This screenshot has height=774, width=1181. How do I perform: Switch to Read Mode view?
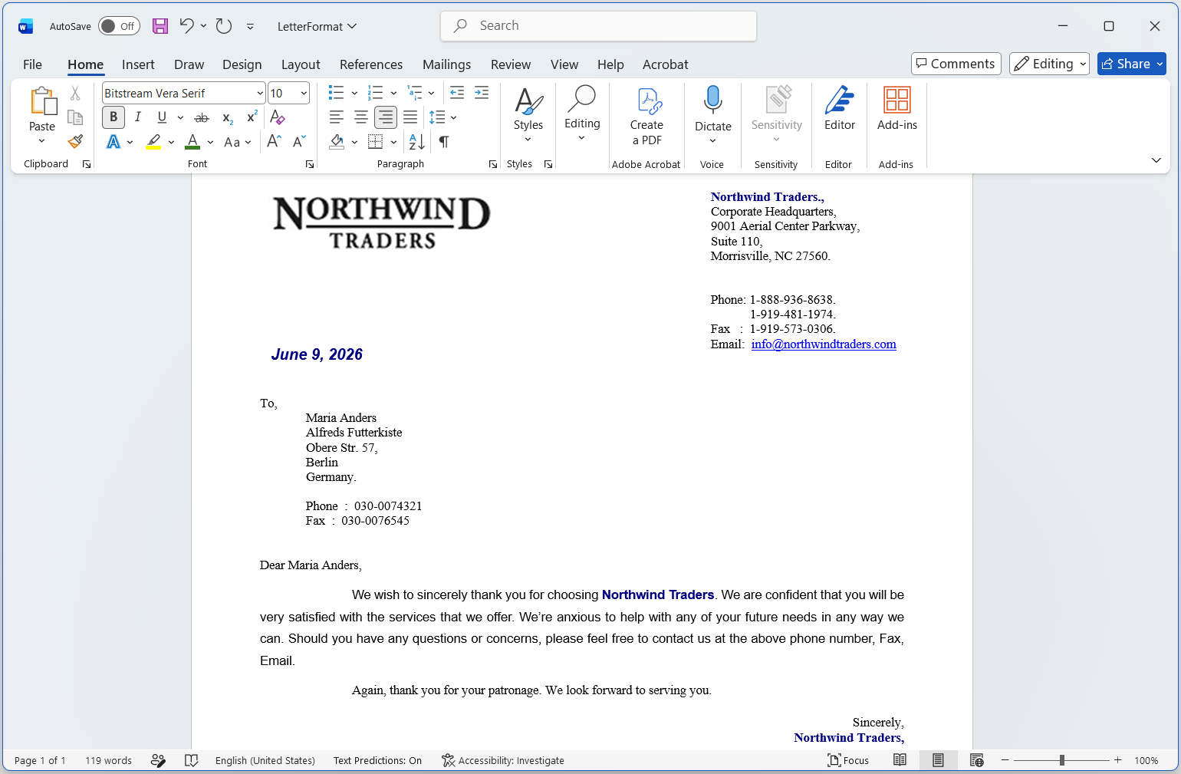click(x=900, y=760)
